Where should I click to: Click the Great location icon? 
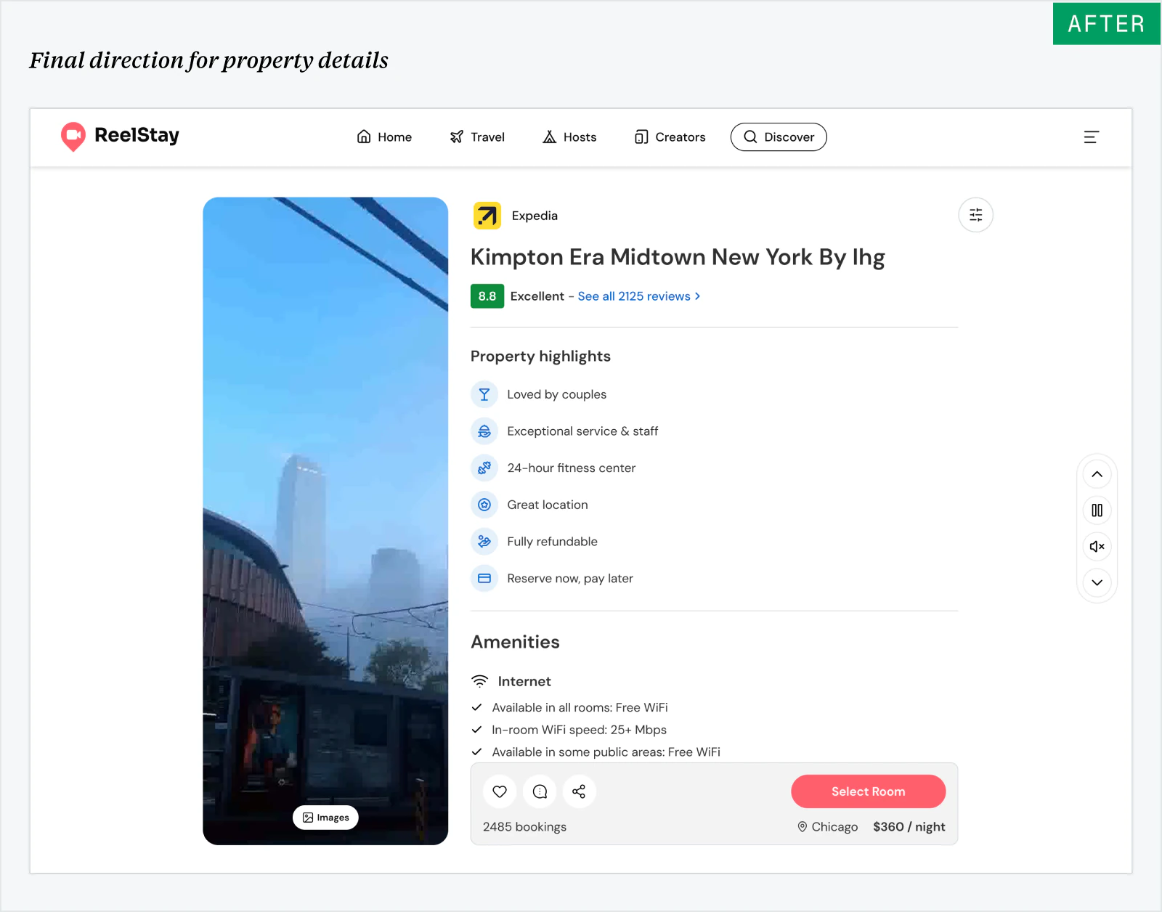pos(484,505)
